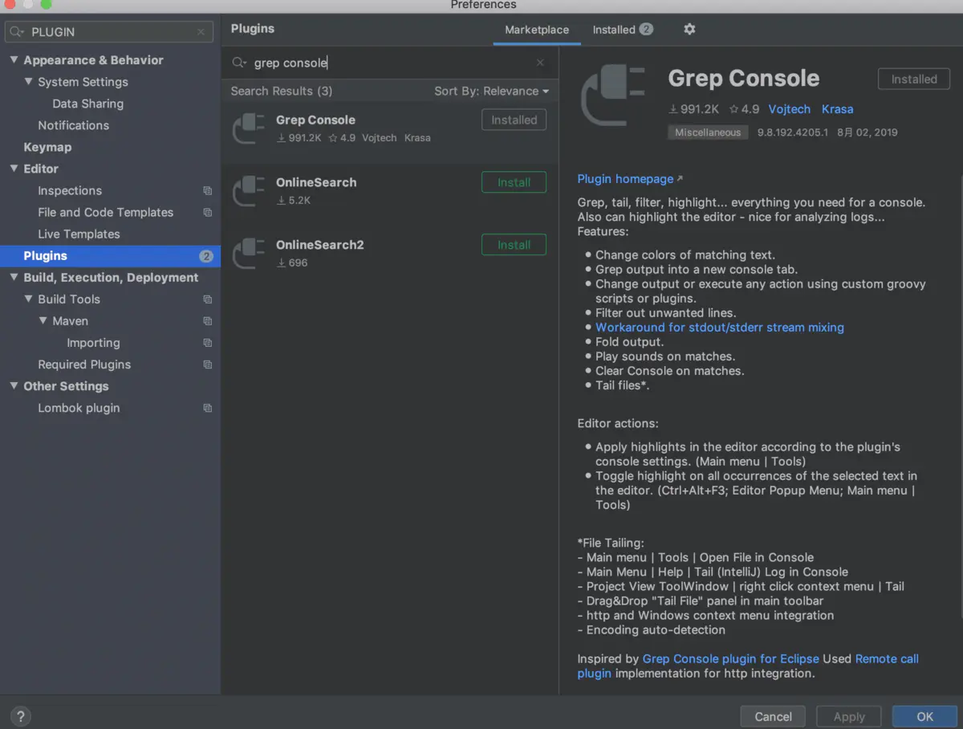Install the OnlineSearch plugin

pyautogui.click(x=514, y=182)
